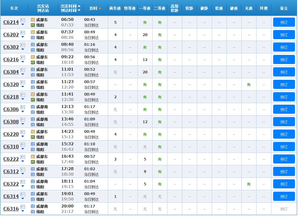
Task: Click the origin station icon for train C6216
Action: click(x=33, y=57)
